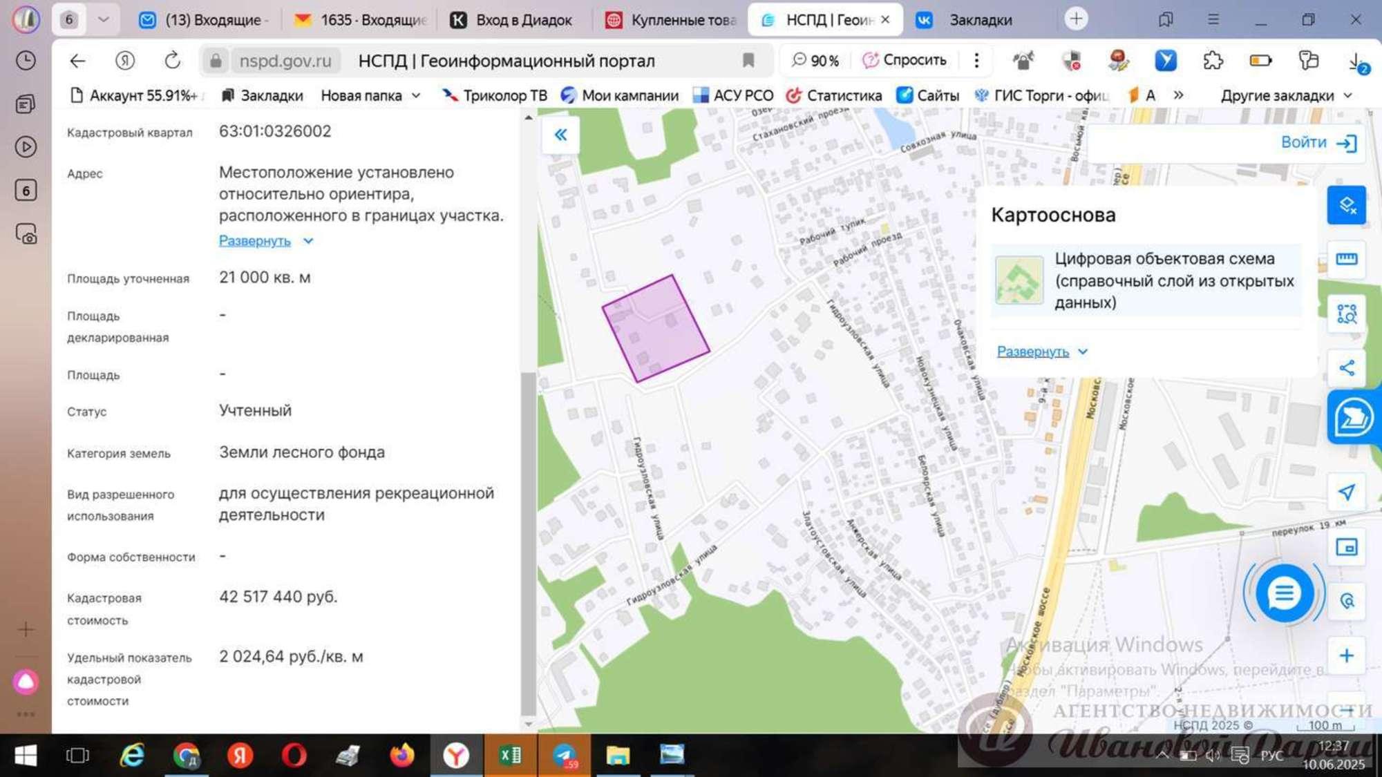Switch to 1635 Входящие mail tab

point(361,20)
